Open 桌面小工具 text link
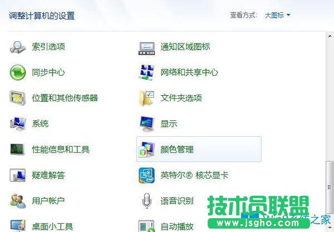The height and width of the screenshot is (232, 334). coord(52,226)
